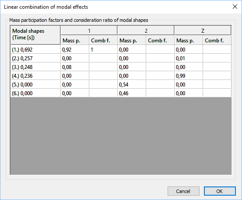Screen dimensions: 242x200
Task: Click Z Comb f. cell for mode (4.) 0,236
Action: point(217,76)
